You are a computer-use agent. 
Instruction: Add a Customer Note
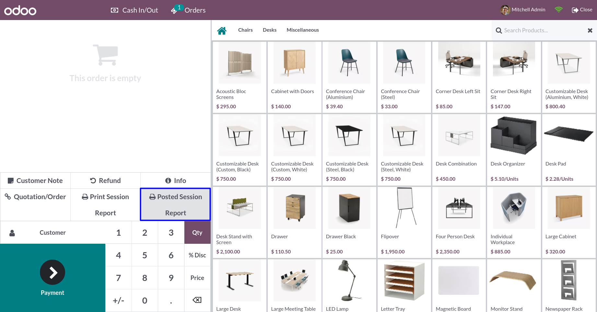point(35,181)
